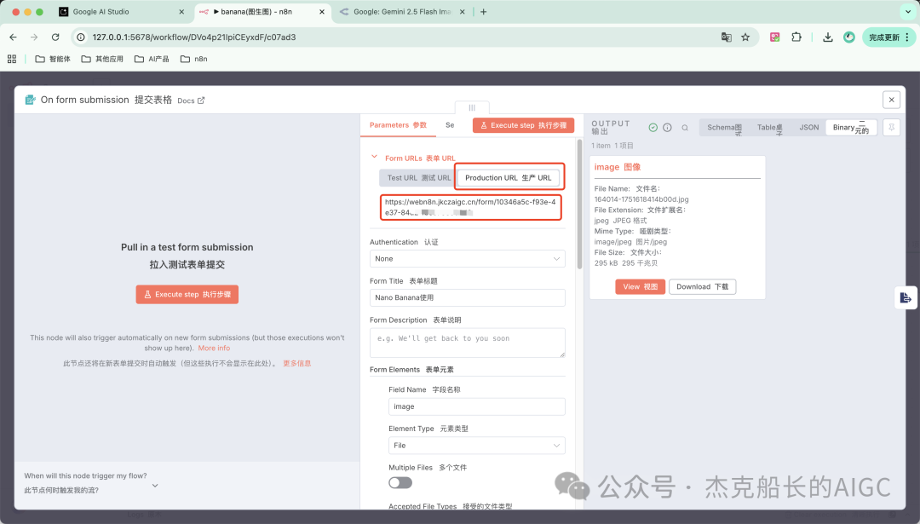Open the Element Type File dropdown
This screenshot has width=920, height=524.
click(476, 446)
